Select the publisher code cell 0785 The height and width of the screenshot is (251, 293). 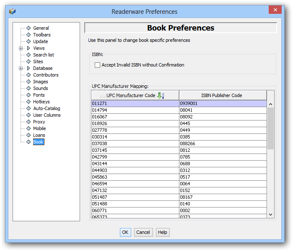(223, 157)
